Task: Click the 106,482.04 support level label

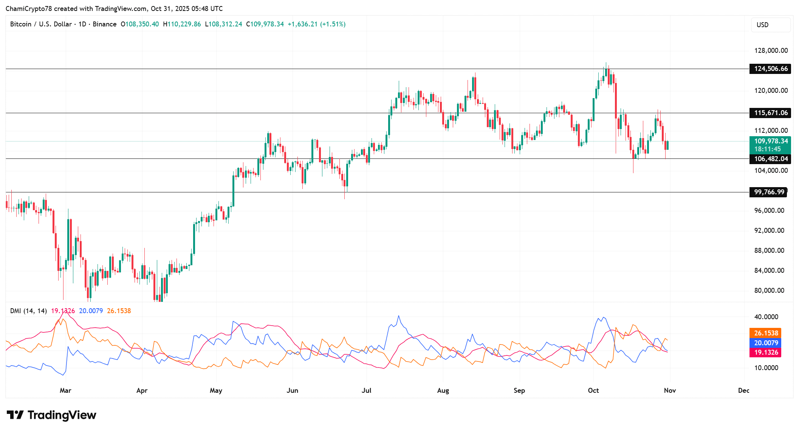Action: [770, 159]
